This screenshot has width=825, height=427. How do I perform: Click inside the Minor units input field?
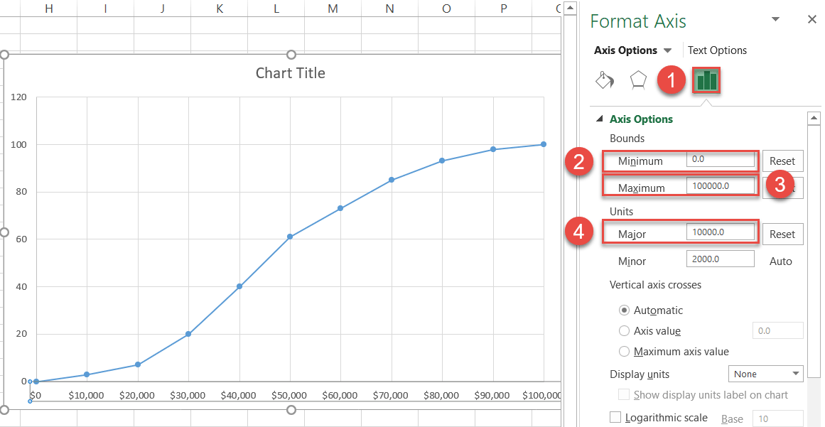[x=720, y=258]
